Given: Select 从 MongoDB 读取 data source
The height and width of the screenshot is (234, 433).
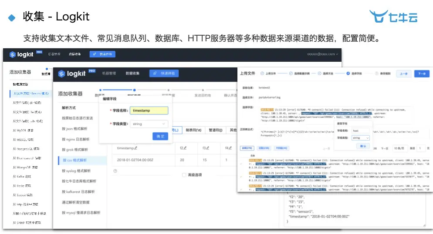Looking at the screenshot, I should [25, 167].
